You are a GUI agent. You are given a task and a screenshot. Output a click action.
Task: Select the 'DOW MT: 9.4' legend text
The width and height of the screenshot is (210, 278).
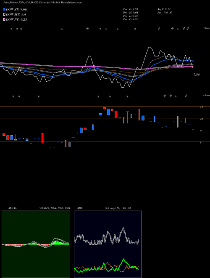coord(16,15)
